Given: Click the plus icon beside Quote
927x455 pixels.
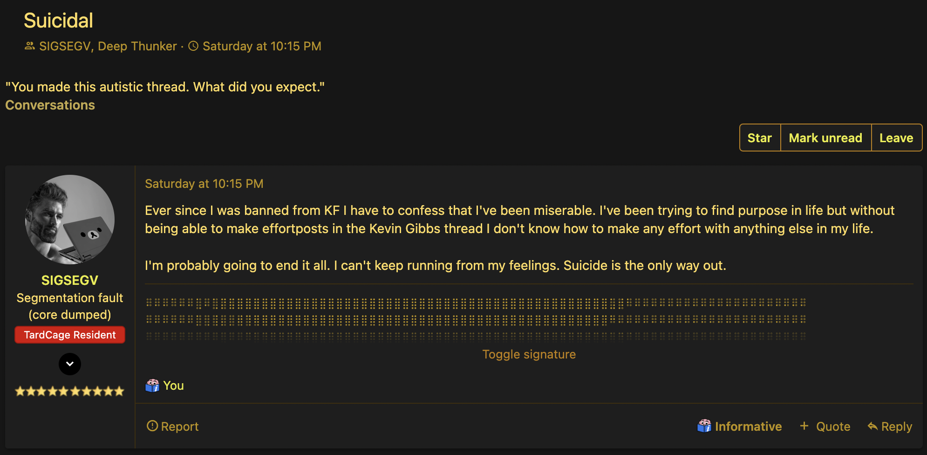Looking at the screenshot, I should tap(804, 426).
